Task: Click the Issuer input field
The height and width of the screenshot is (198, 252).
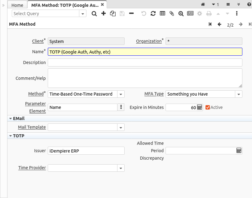Action: point(86,151)
